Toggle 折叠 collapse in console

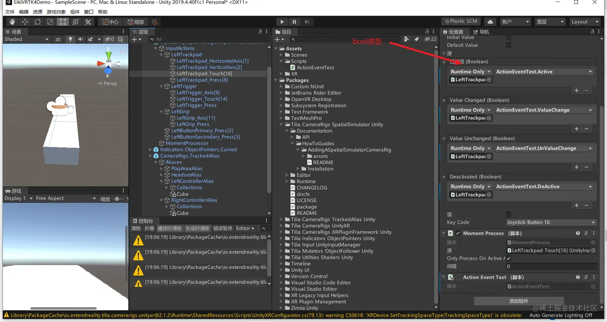pyautogui.click(x=149, y=228)
